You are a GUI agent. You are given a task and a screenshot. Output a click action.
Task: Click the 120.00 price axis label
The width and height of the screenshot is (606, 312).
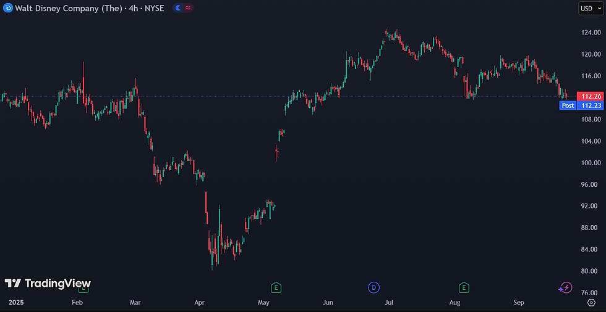[x=591, y=54]
